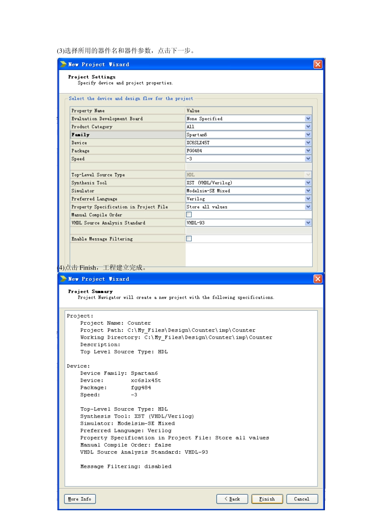The image size is (376, 532).
Task: Go back with the Back button
Action: pos(232,499)
